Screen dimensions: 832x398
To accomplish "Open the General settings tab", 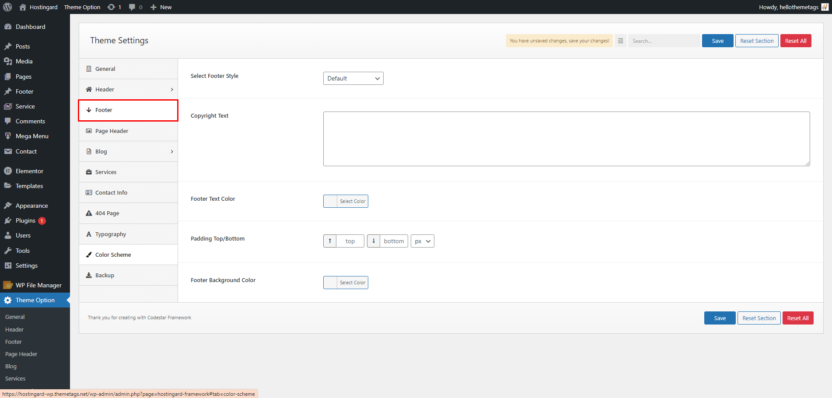I will (x=128, y=69).
